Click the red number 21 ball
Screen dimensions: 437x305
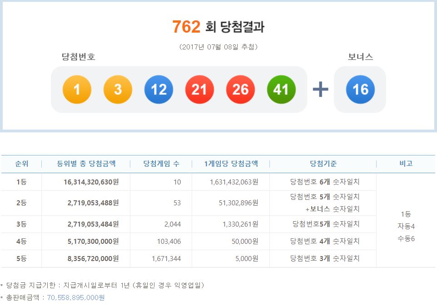point(199,89)
